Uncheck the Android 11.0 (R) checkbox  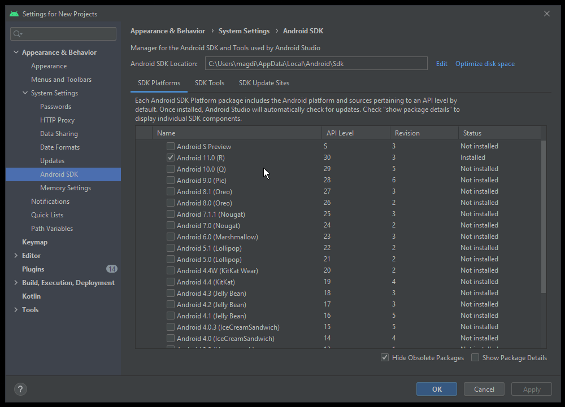click(171, 157)
